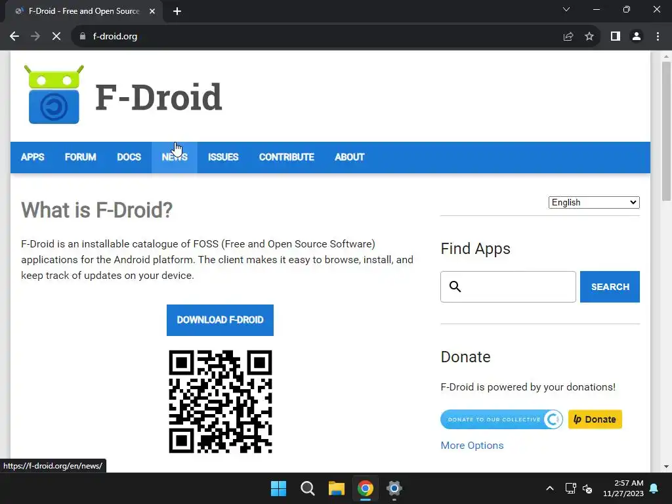This screenshot has height=504, width=672.
Task: Close the F-Droid browser tab
Action: click(152, 11)
